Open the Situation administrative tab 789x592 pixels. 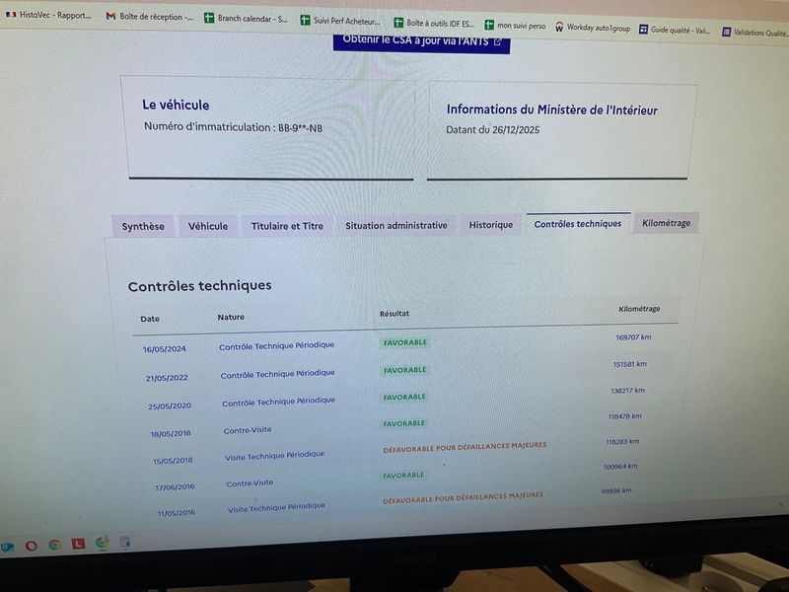[x=396, y=226]
